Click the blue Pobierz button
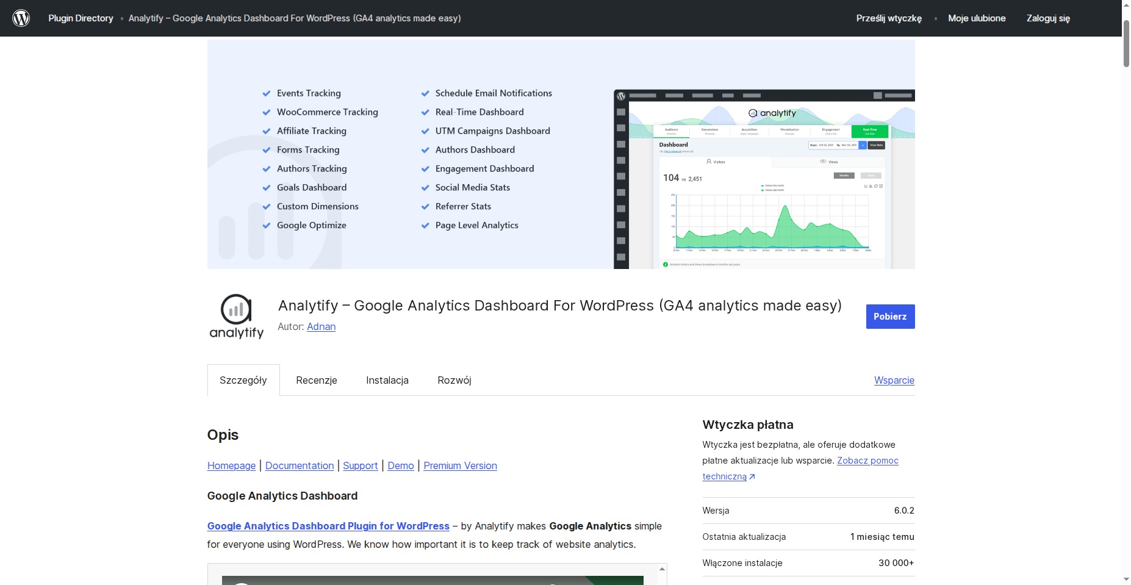Image resolution: width=1131 pixels, height=585 pixels. click(890, 317)
